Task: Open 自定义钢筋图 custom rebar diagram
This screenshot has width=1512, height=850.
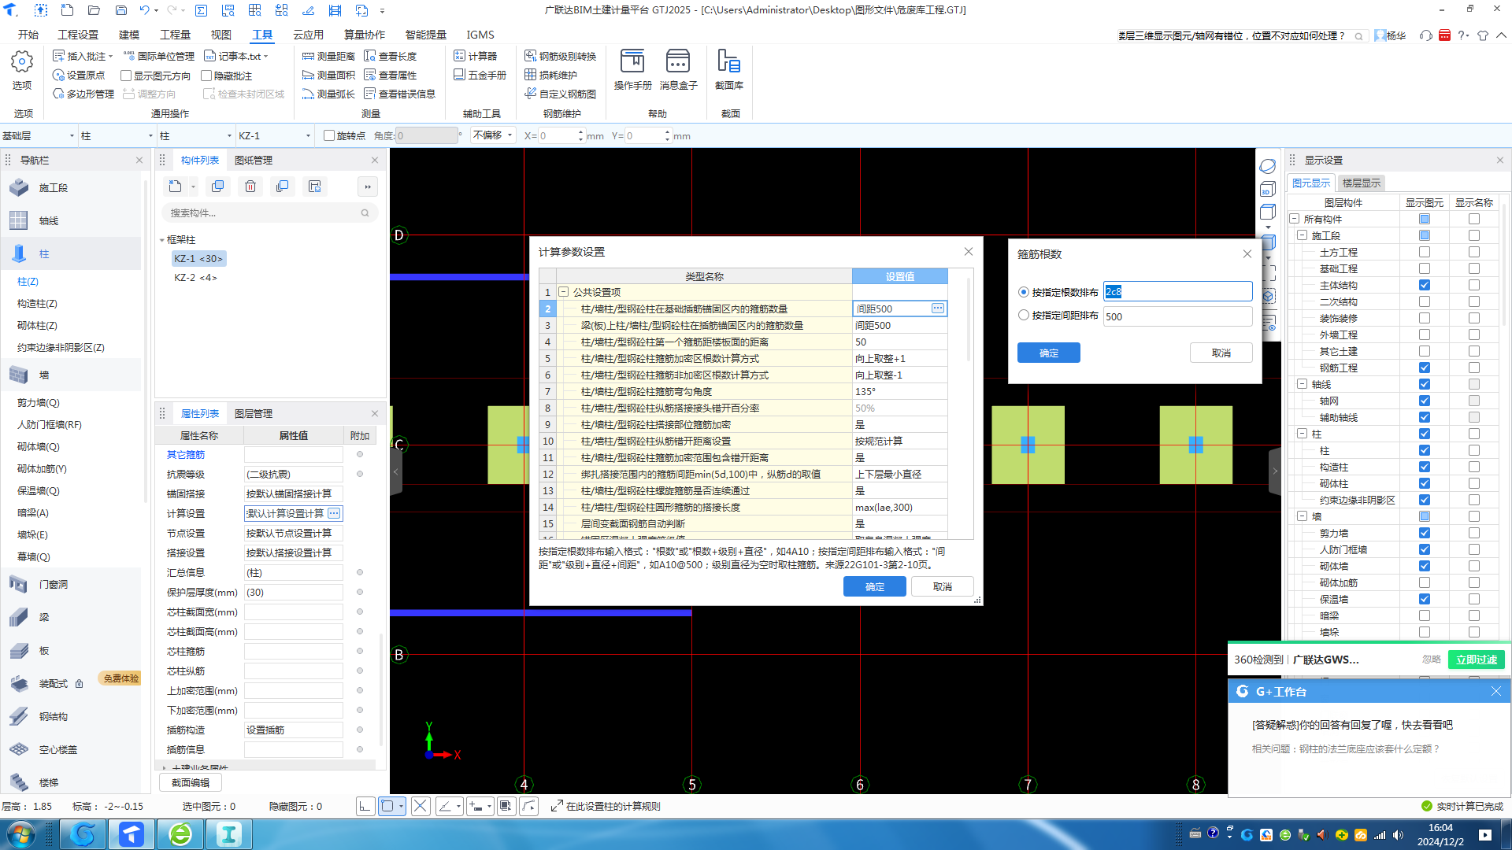Action: [560, 94]
